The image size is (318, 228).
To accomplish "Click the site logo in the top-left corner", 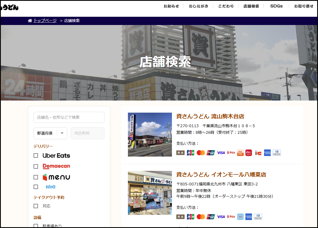I will pyautogui.click(x=10, y=7).
